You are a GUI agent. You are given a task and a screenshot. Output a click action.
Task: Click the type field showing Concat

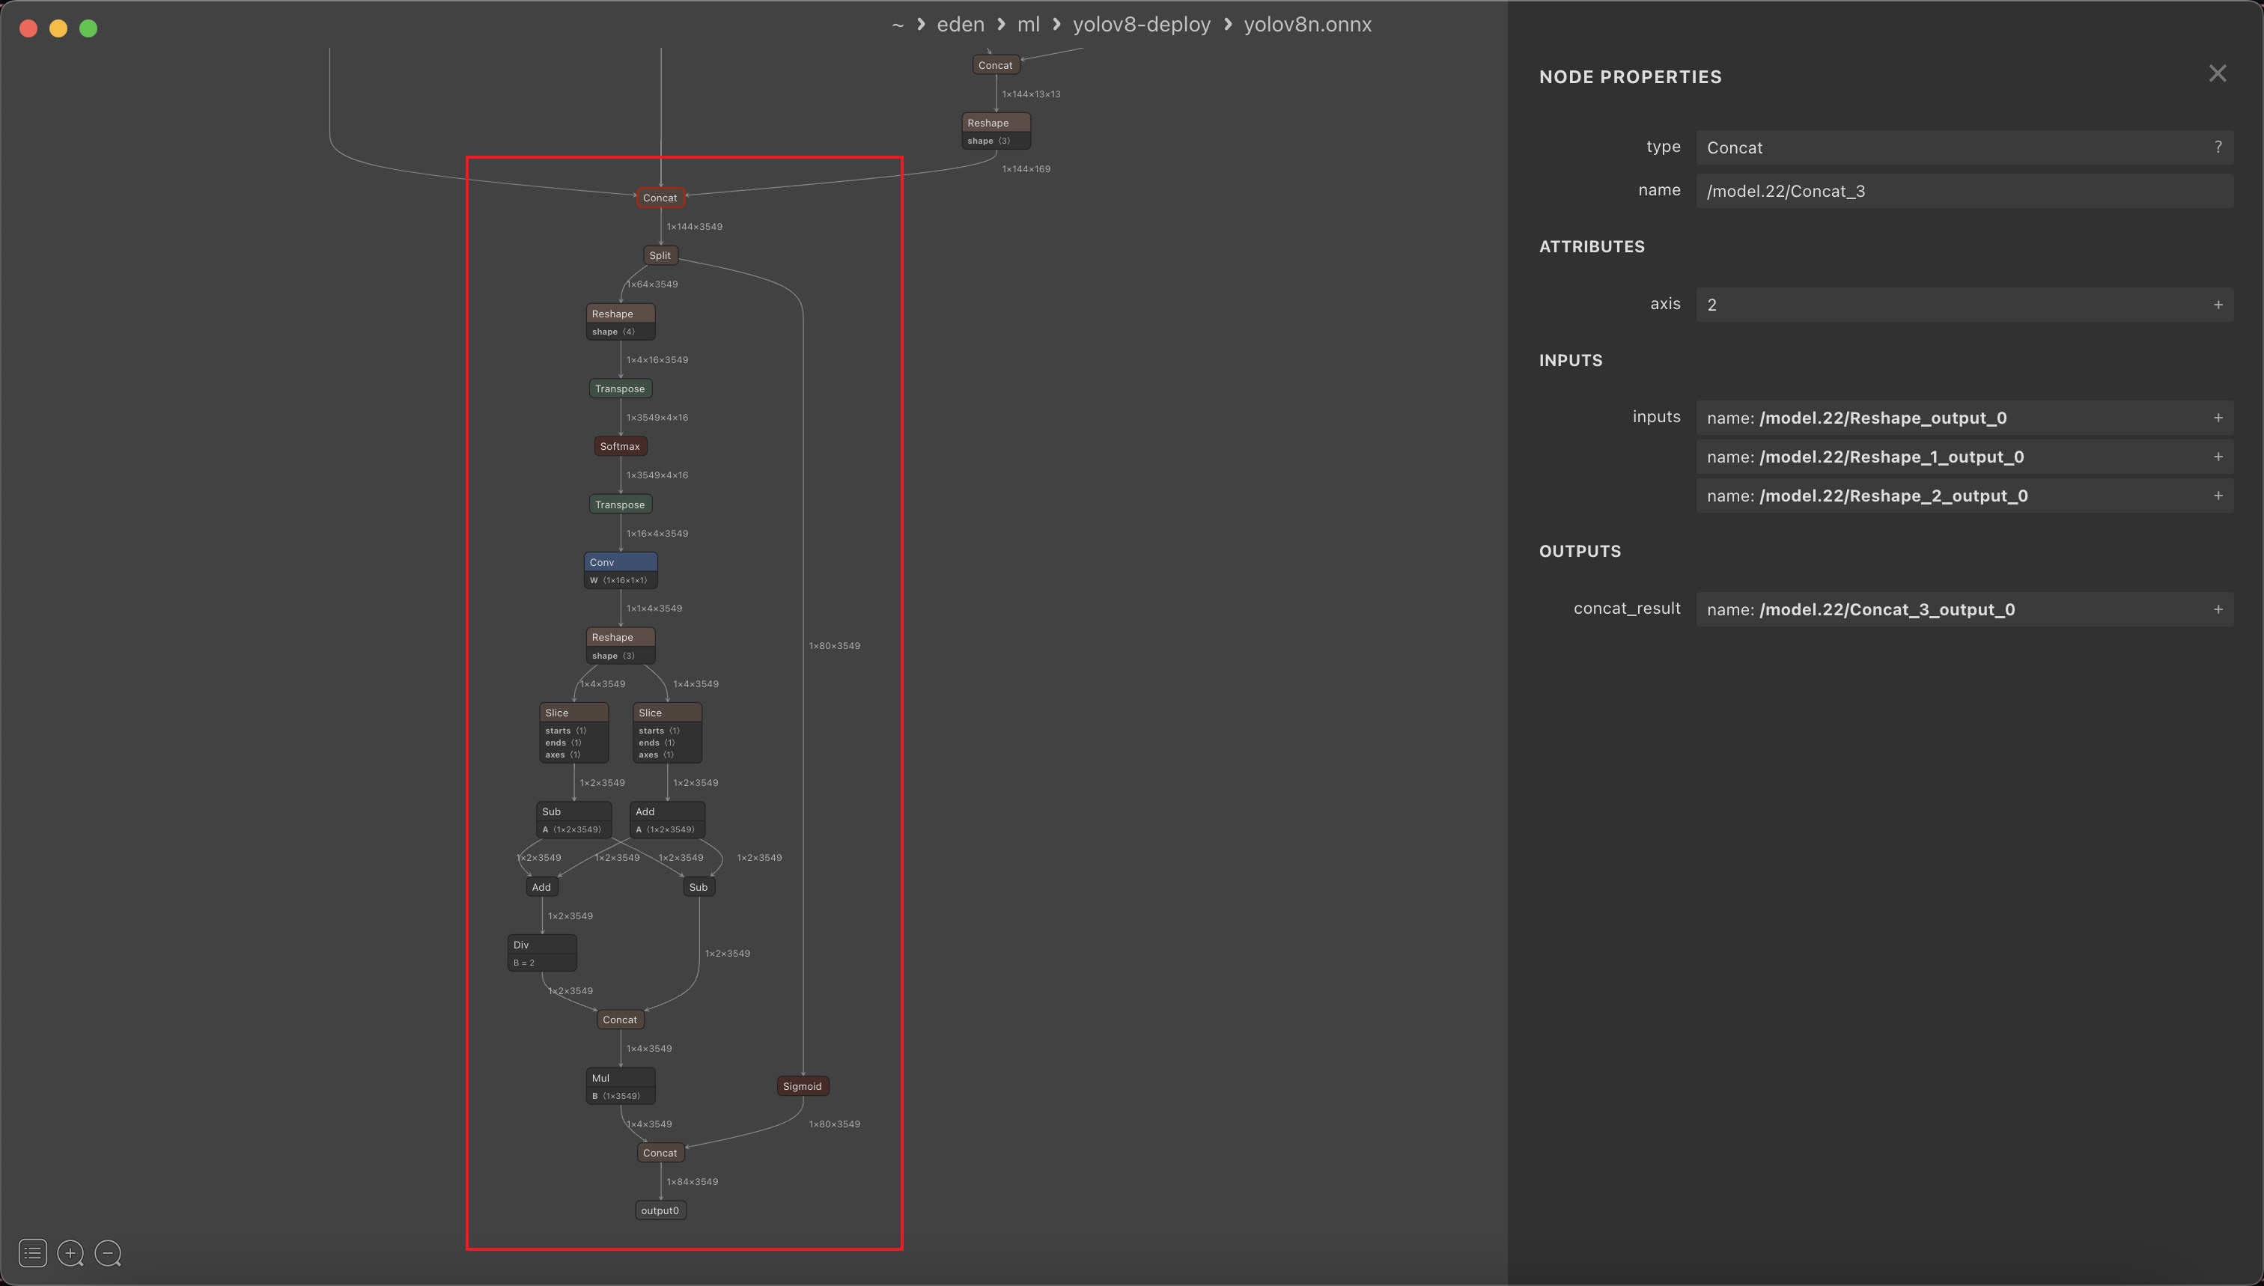pyautogui.click(x=1965, y=147)
